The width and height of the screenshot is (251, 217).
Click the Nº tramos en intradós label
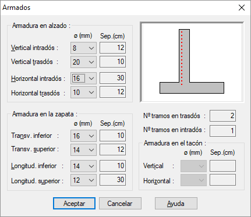pos(174,130)
